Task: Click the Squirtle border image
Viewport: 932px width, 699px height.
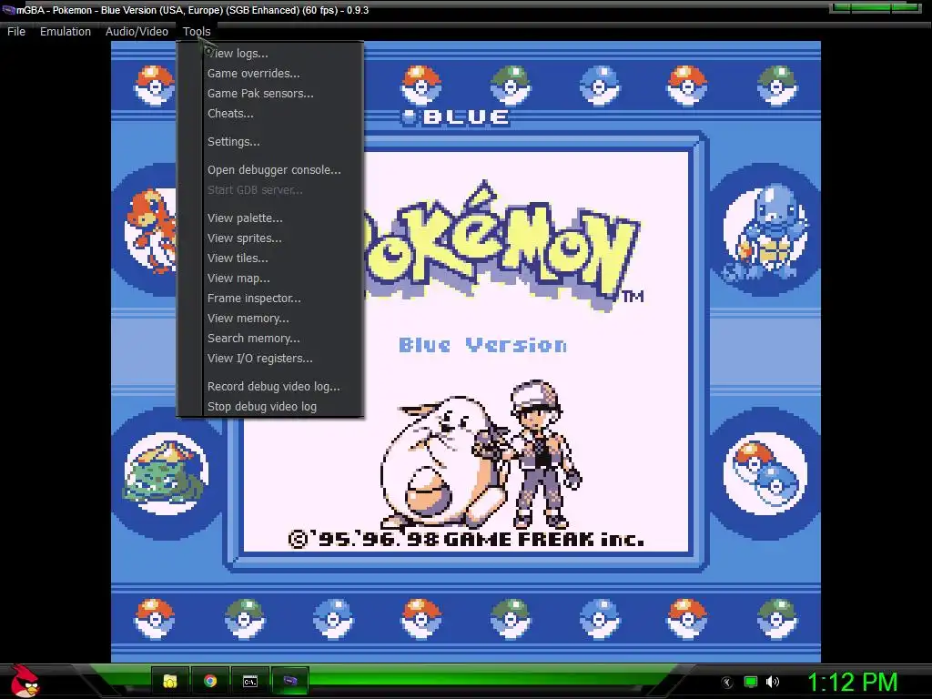Action: point(765,233)
